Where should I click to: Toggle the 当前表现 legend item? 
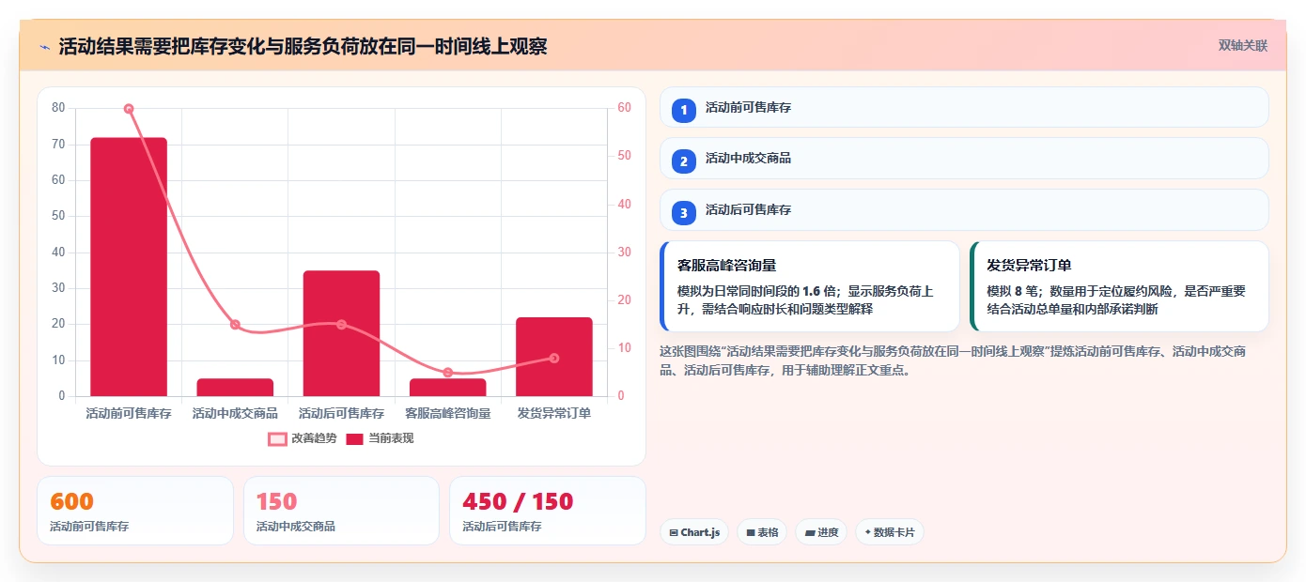pos(381,438)
